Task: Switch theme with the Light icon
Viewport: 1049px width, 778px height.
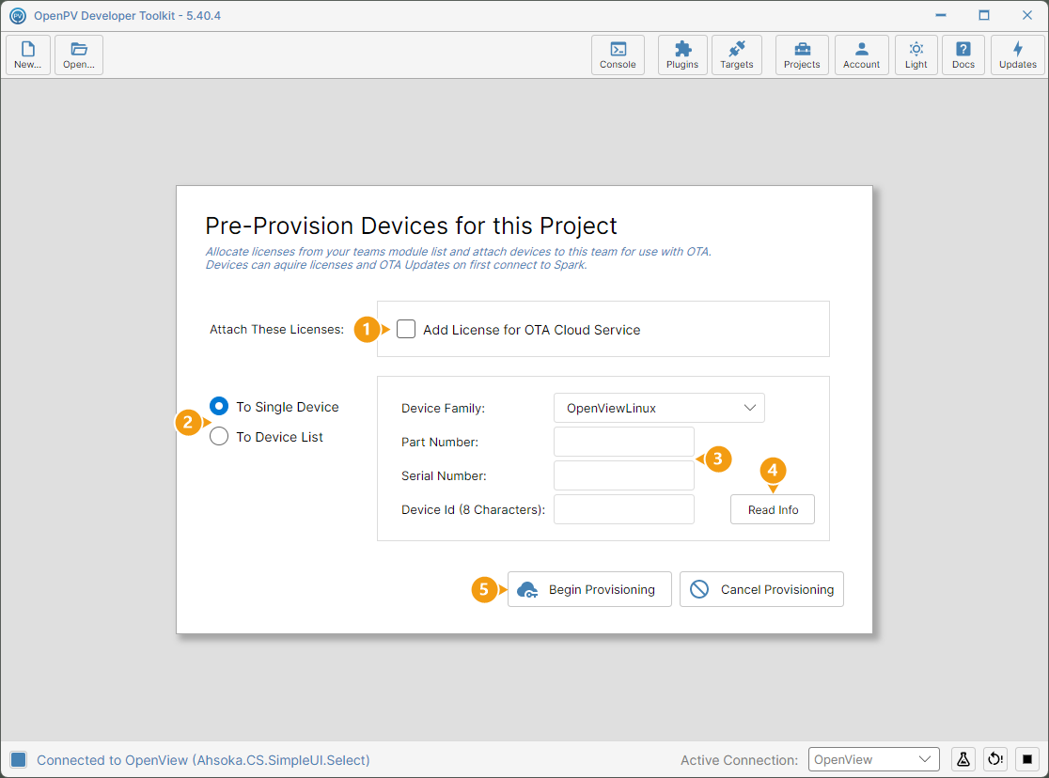Action: pos(916,54)
